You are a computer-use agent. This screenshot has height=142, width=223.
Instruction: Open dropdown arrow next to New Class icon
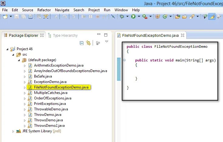[170, 16]
